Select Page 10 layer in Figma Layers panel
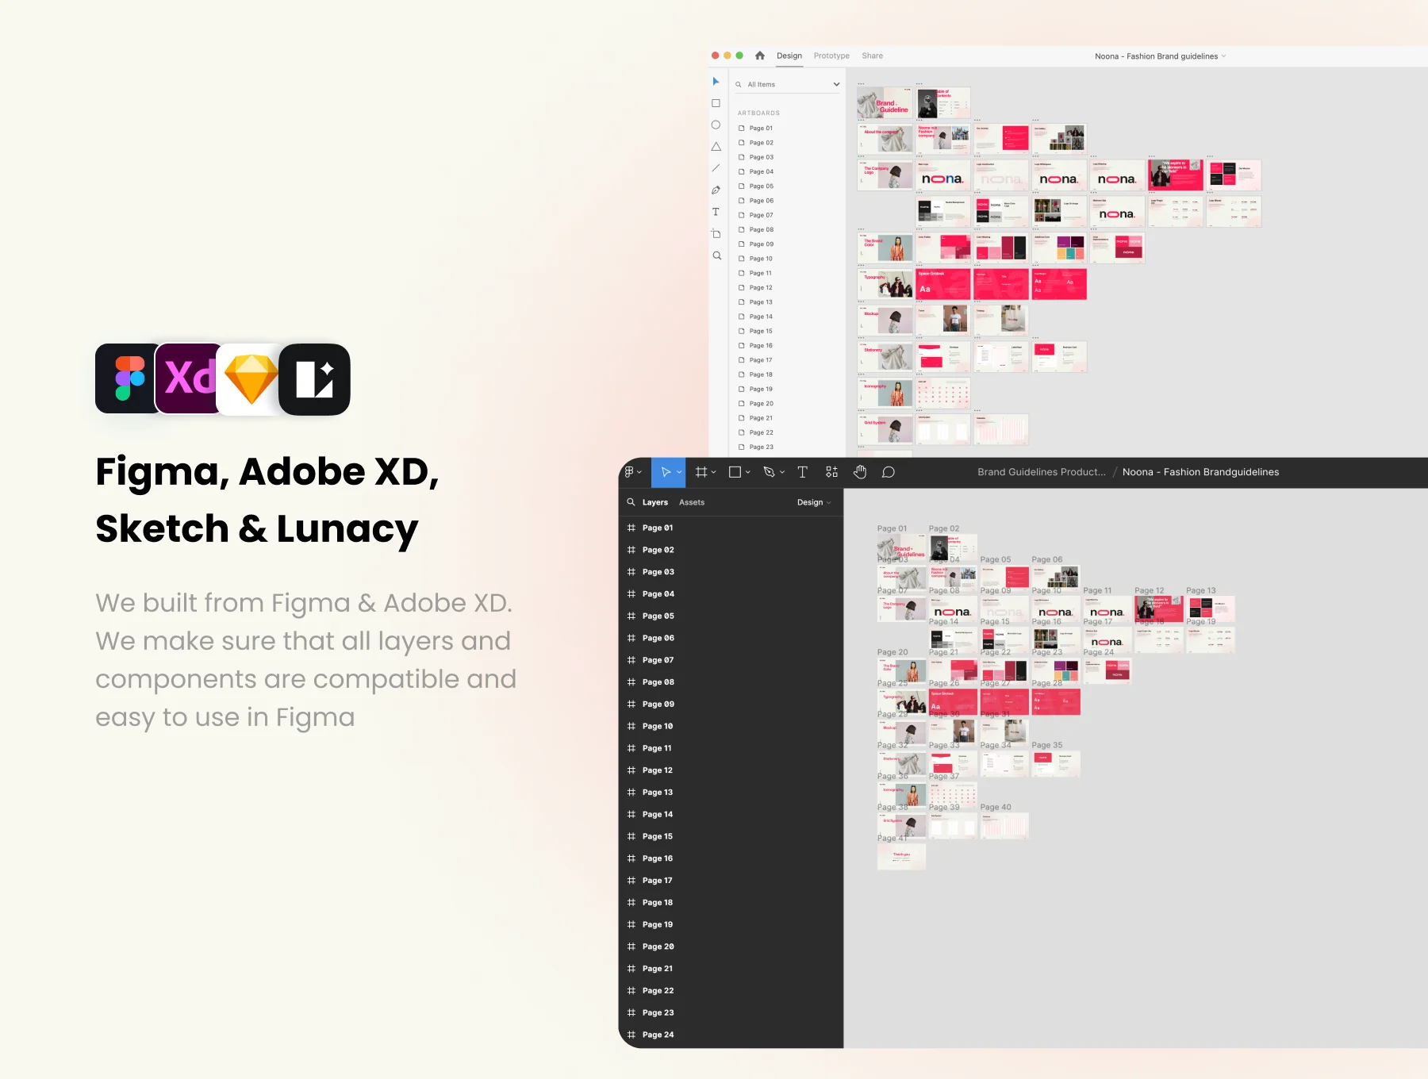Image resolution: width=1428 pixels, height=1079 pixels. coord(731,726)
